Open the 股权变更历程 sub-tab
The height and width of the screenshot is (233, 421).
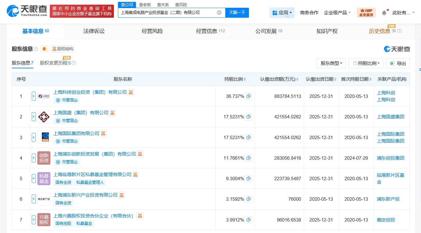pyautogui.click(x=54, y=63)
